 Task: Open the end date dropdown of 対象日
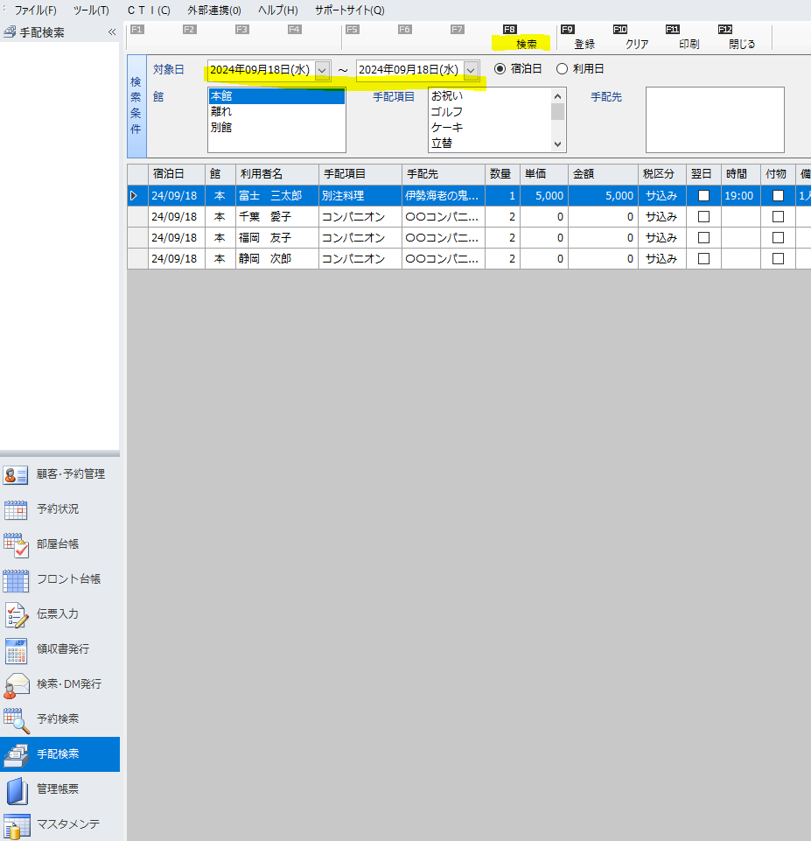pyautogui.click(x=472, y=70)
